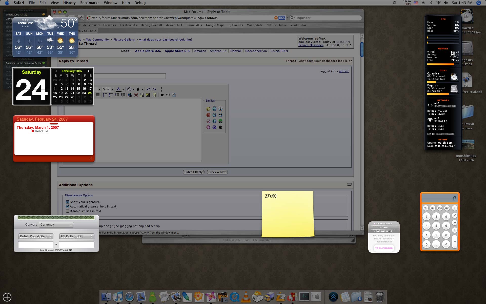This screenshot has width=486, height=304.
Task: Click the gunships.jpg desktop thumbnail
Action: (468, 144)
